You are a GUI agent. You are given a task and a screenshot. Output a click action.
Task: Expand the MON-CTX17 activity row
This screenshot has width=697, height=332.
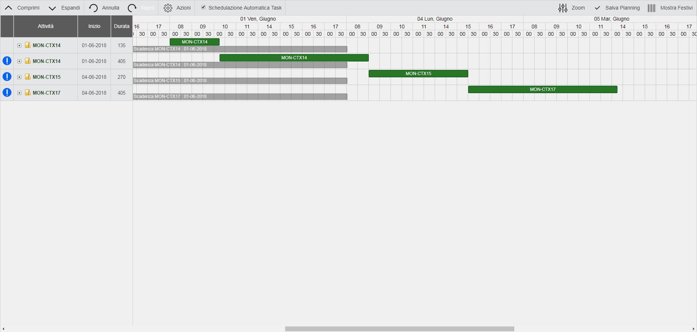(x=19, y=93)
